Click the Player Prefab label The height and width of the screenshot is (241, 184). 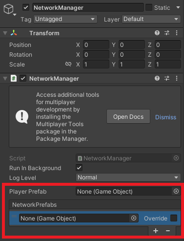pyautogui.click(x=28, y=192)
